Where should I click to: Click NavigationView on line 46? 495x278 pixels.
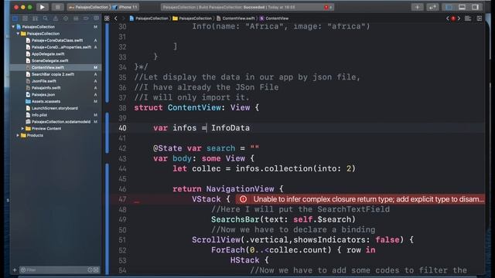[241, 188]
